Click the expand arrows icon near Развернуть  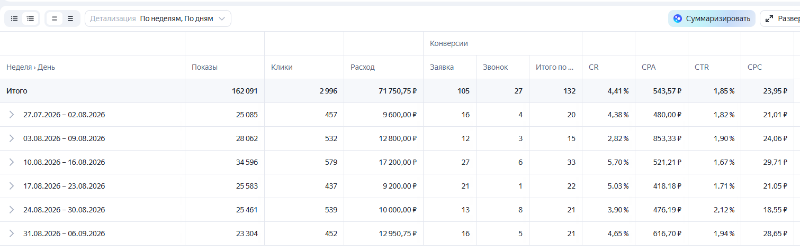coord(769,18)
